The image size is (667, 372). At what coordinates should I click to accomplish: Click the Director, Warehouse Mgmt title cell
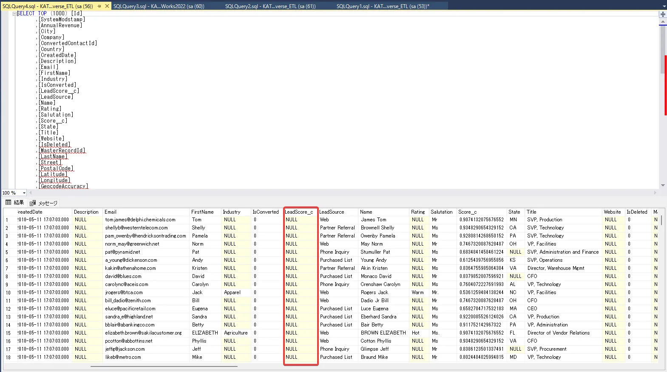pos(563,269)
